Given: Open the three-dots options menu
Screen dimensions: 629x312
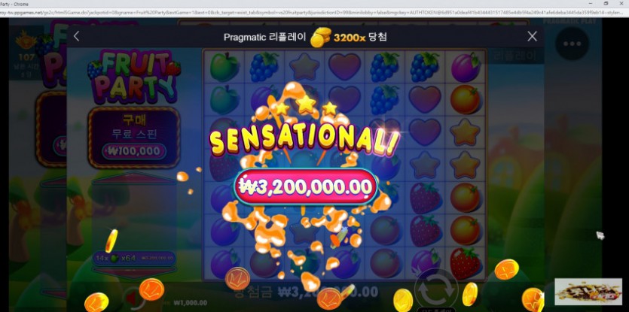Looking at the screenshot, I should (x=572, y=44).
